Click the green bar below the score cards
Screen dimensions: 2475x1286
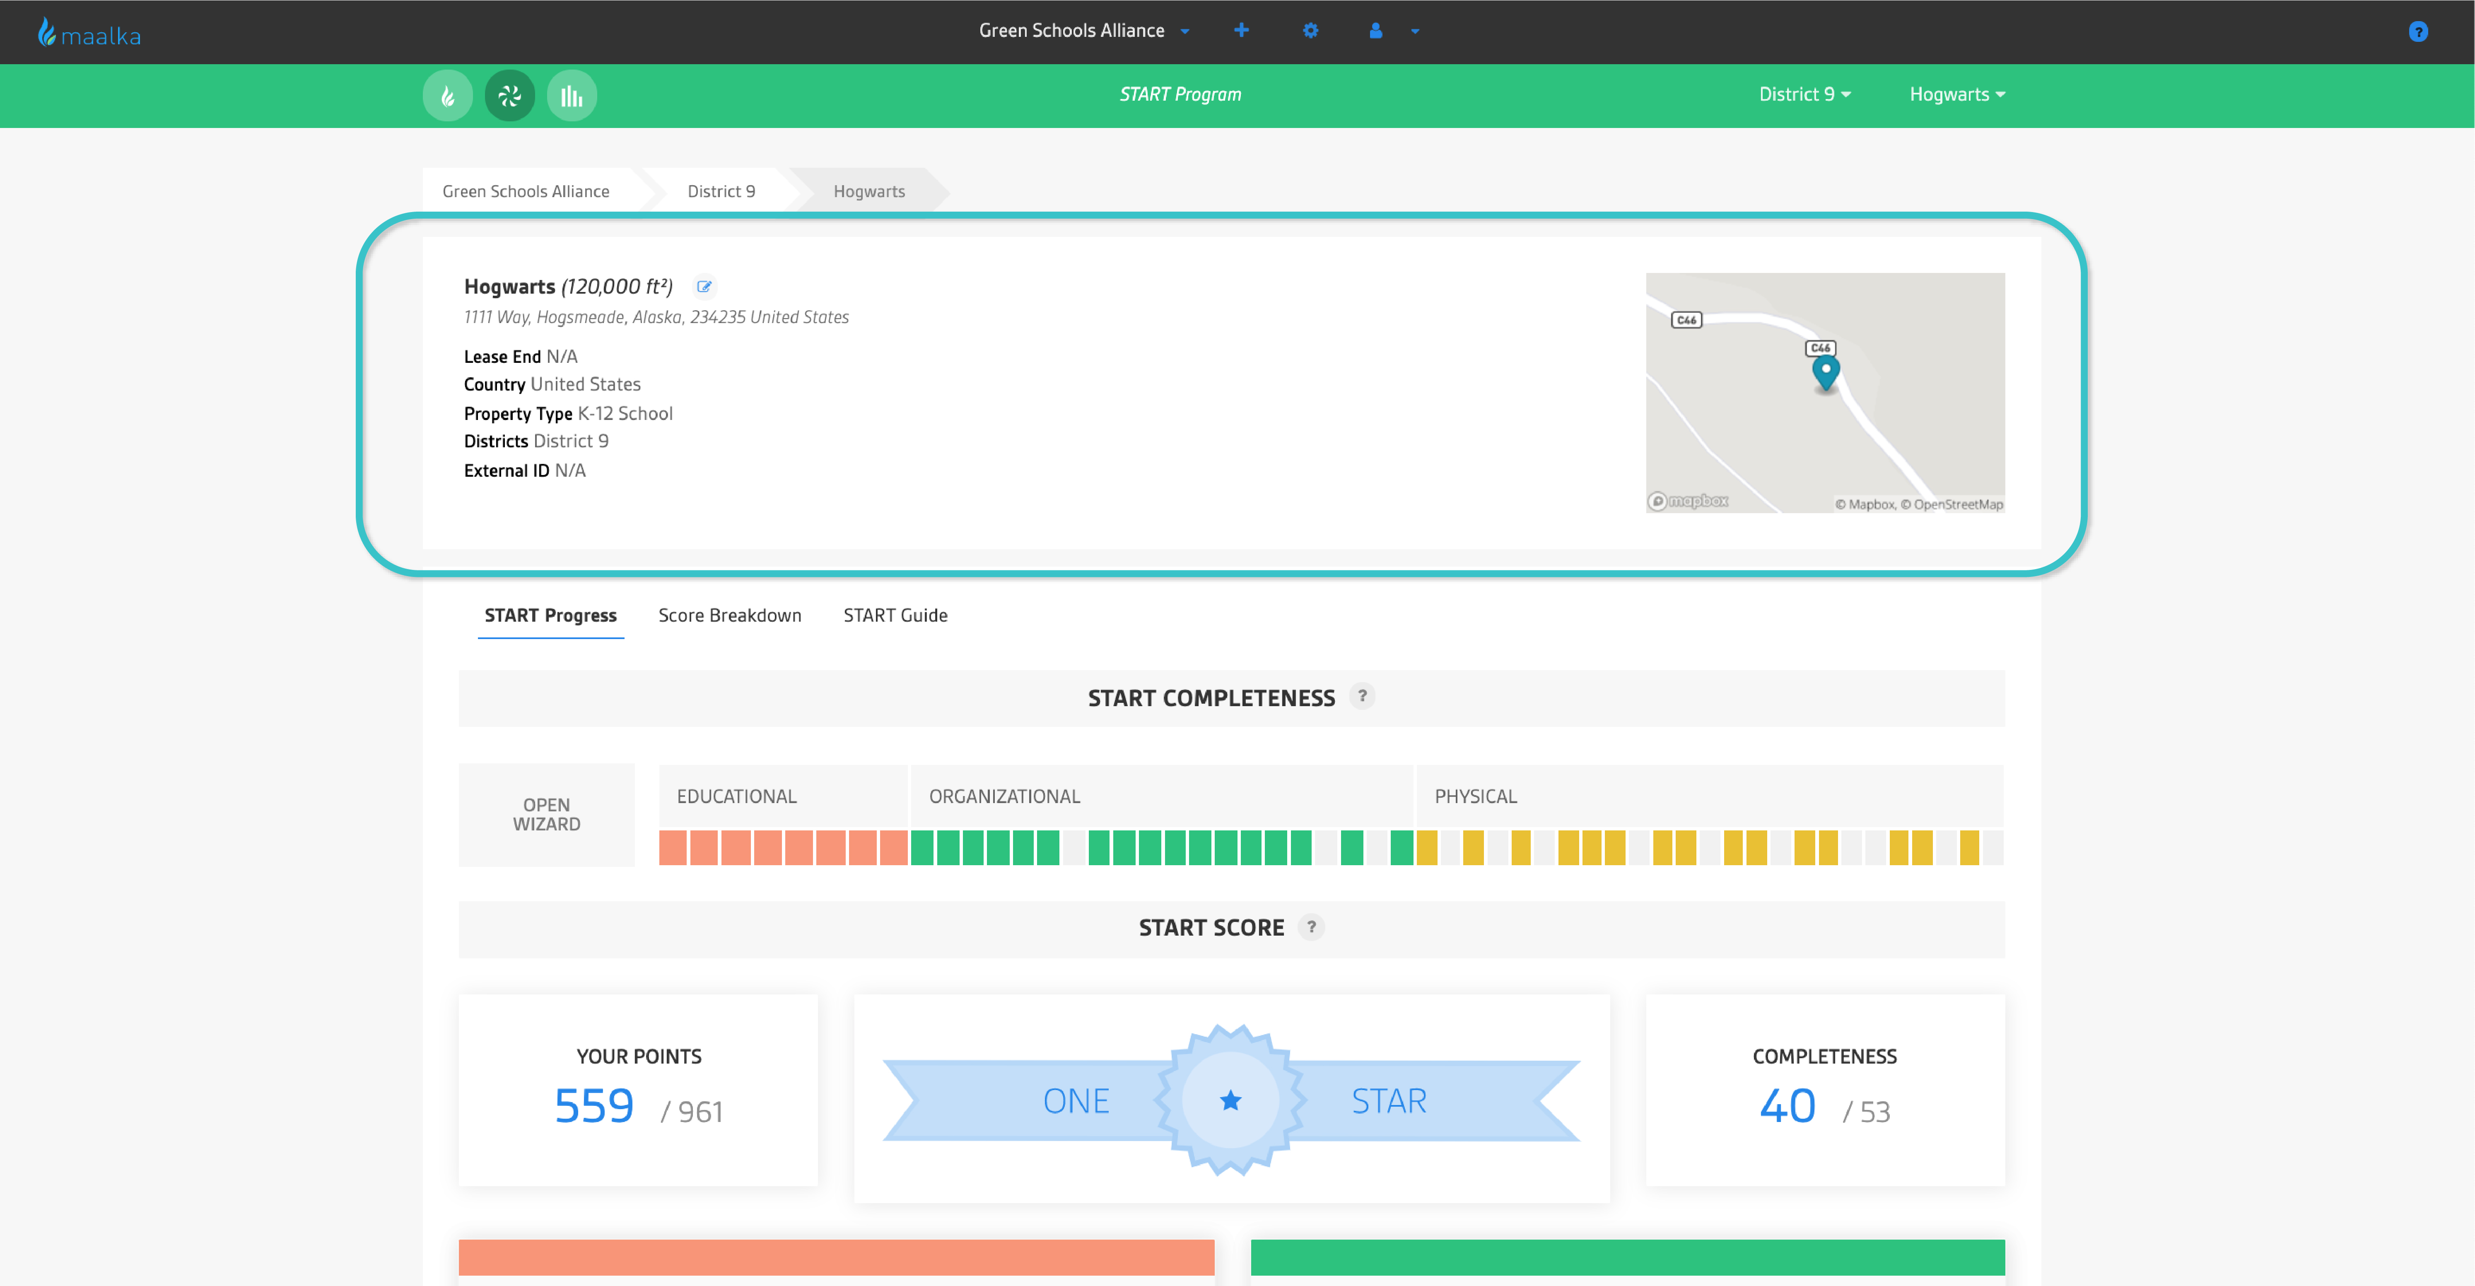point(1628,1257)
